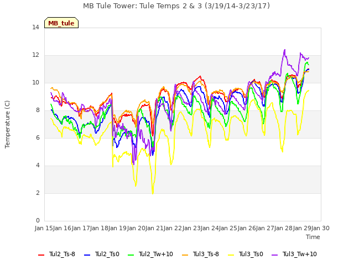This screenshot has width=354, height=265.
Task: Click the Jan 26 x-axis label
Action: (x=247, y=228)
